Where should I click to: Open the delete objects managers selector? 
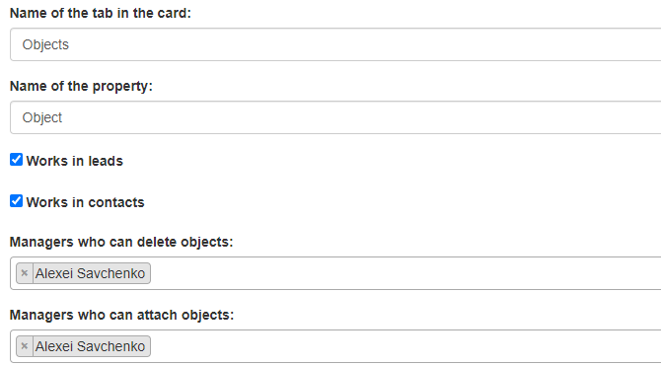tap(335, 273)
